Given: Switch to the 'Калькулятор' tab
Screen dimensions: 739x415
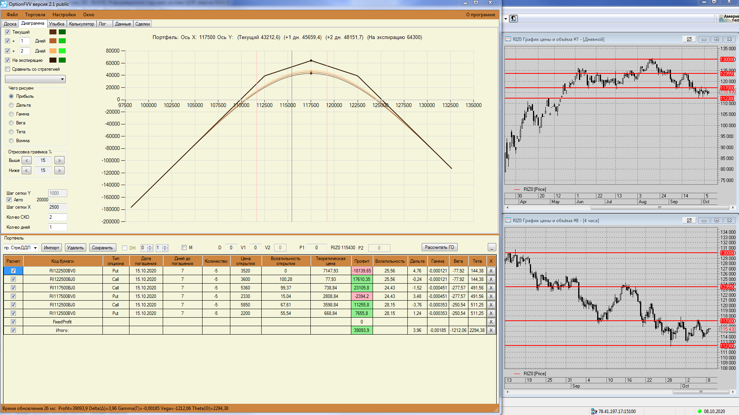Looking at the screenshot, I should point(82,24).
